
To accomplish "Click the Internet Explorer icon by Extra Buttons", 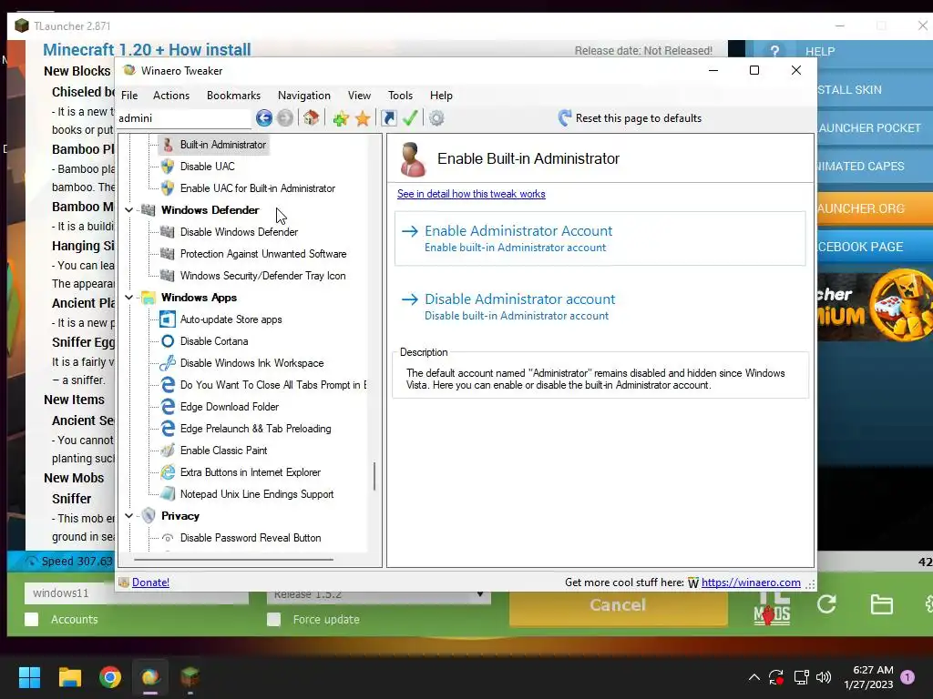I will 168,472.
